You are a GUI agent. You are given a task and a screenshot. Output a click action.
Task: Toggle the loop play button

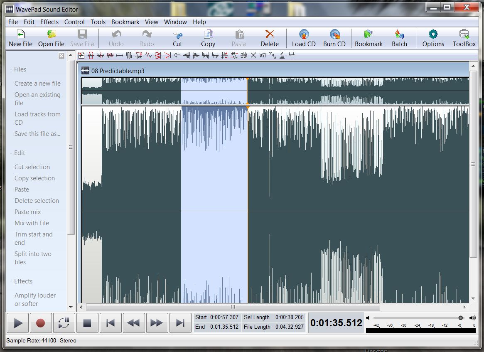click(64, 323)
